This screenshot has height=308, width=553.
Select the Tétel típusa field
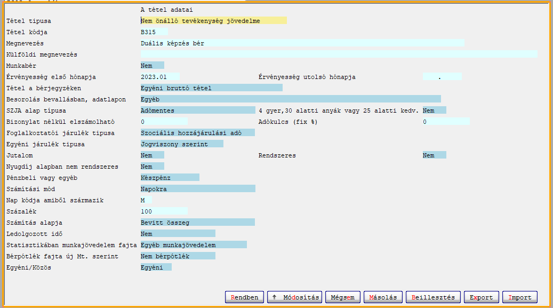pos(213,21)
